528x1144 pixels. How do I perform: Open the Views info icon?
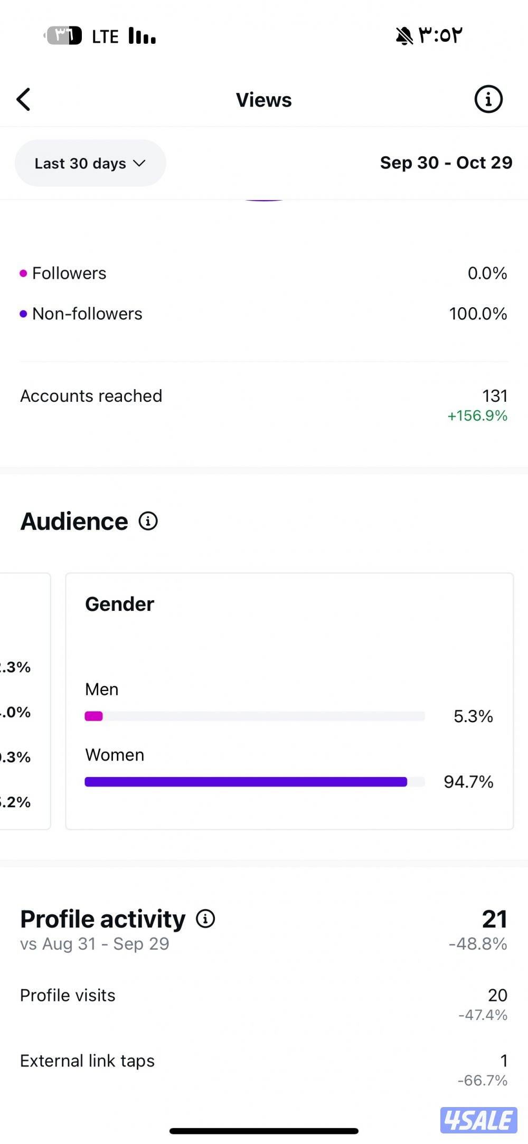[x=488, y=99]
